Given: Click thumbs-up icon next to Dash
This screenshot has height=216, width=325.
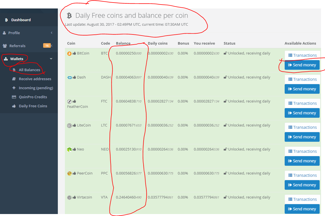Looking at the screenshot, I should 74,77.
